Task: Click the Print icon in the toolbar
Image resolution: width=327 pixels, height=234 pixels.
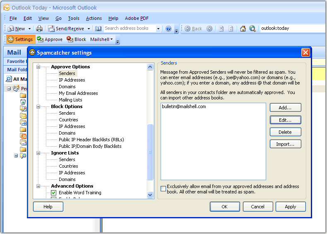Action: point(39,29)
